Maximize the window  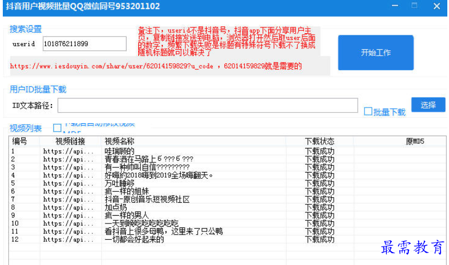[414, 6]
